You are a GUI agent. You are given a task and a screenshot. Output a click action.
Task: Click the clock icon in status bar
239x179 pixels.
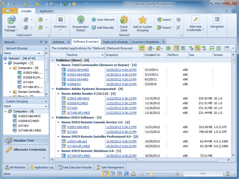point(133,173)
